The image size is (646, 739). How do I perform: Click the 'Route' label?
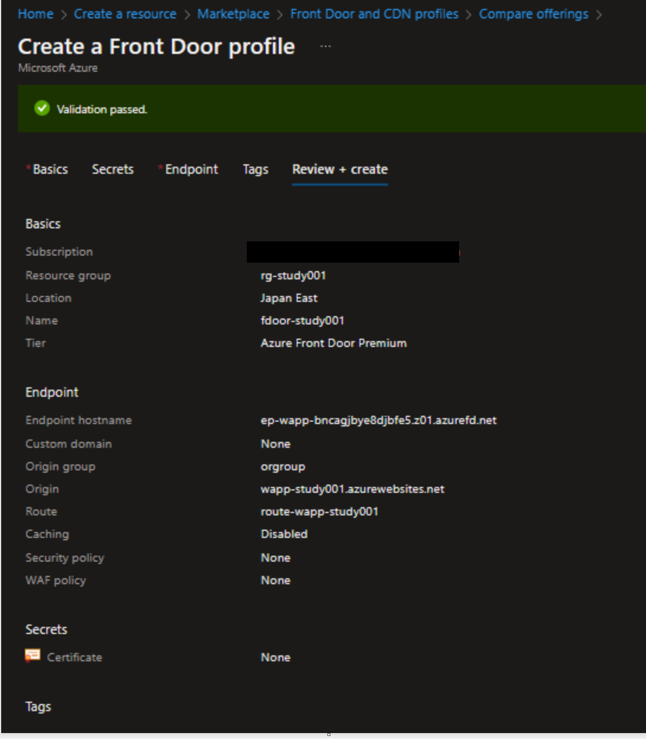pyautogui.click(x=42, y=512)
